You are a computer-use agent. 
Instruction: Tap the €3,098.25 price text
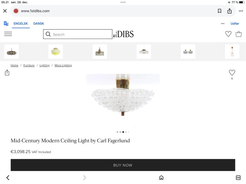coord(20,152)
